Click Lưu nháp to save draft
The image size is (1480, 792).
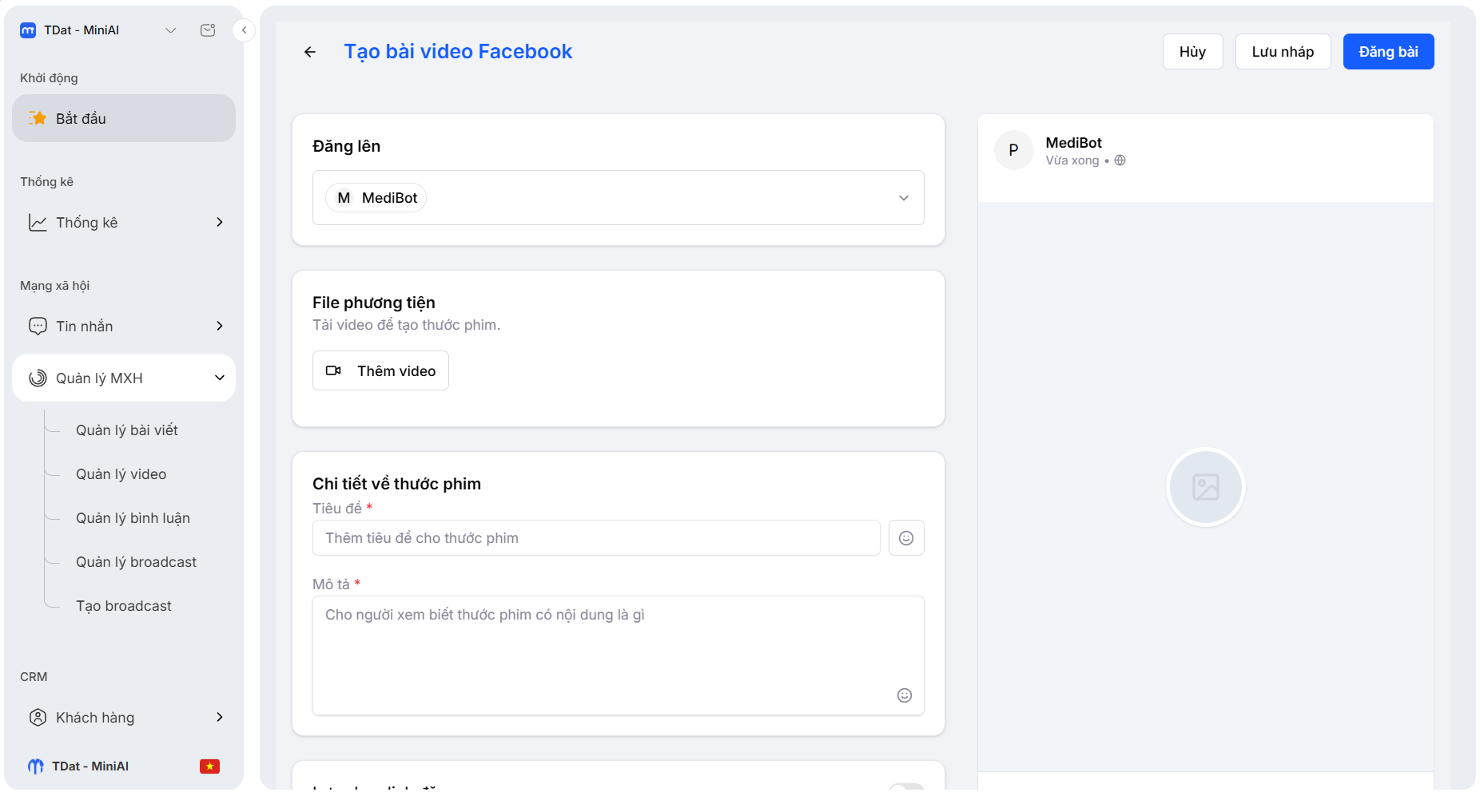[x=1283, y=52]
